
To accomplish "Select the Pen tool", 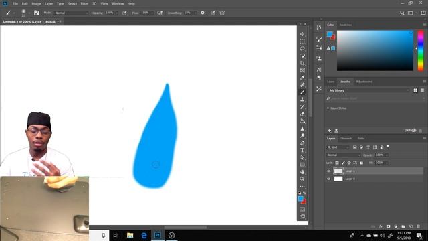I will tap(302, 143).
